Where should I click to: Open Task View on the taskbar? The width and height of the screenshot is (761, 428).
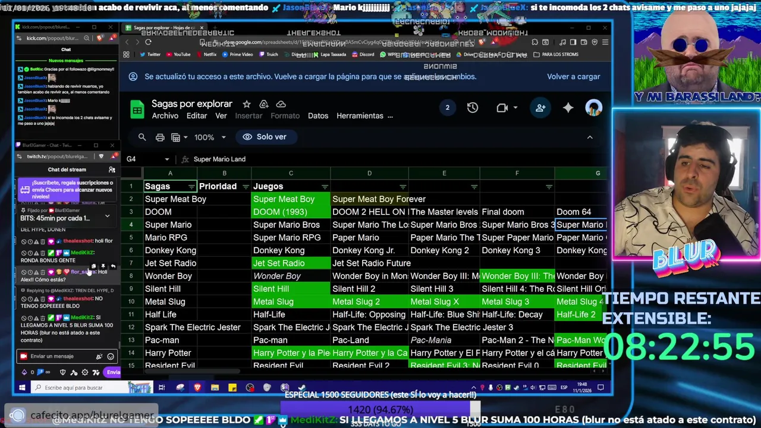tap(161, 388)
